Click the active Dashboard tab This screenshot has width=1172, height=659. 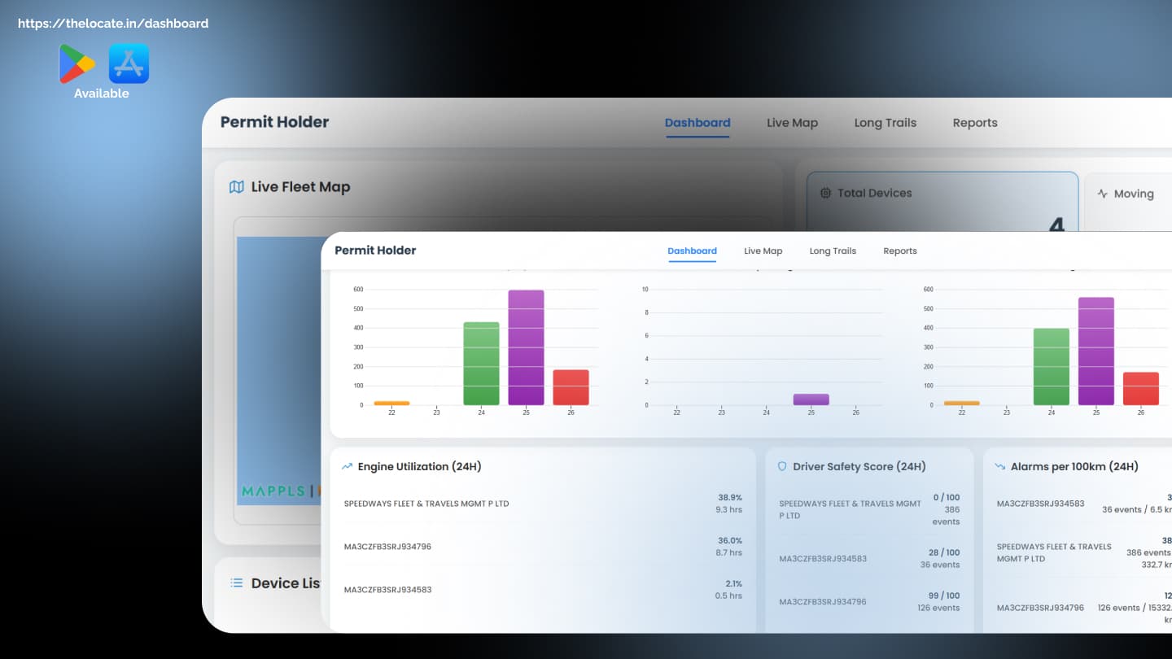coord(692,251)
